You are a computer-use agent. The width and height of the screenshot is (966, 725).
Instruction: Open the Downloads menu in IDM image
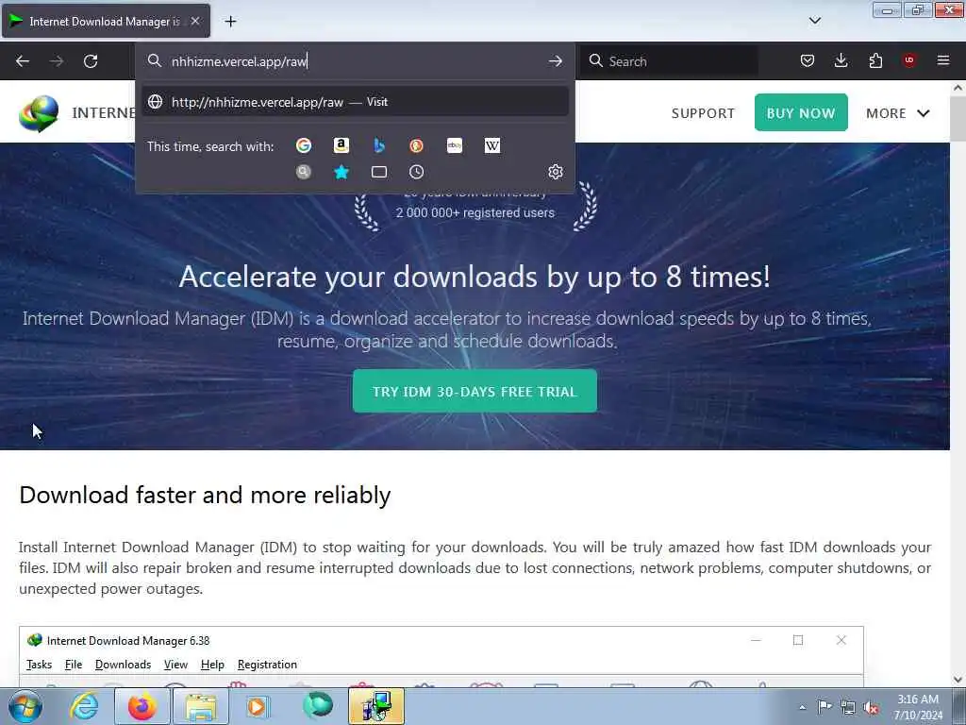point(124,665)
